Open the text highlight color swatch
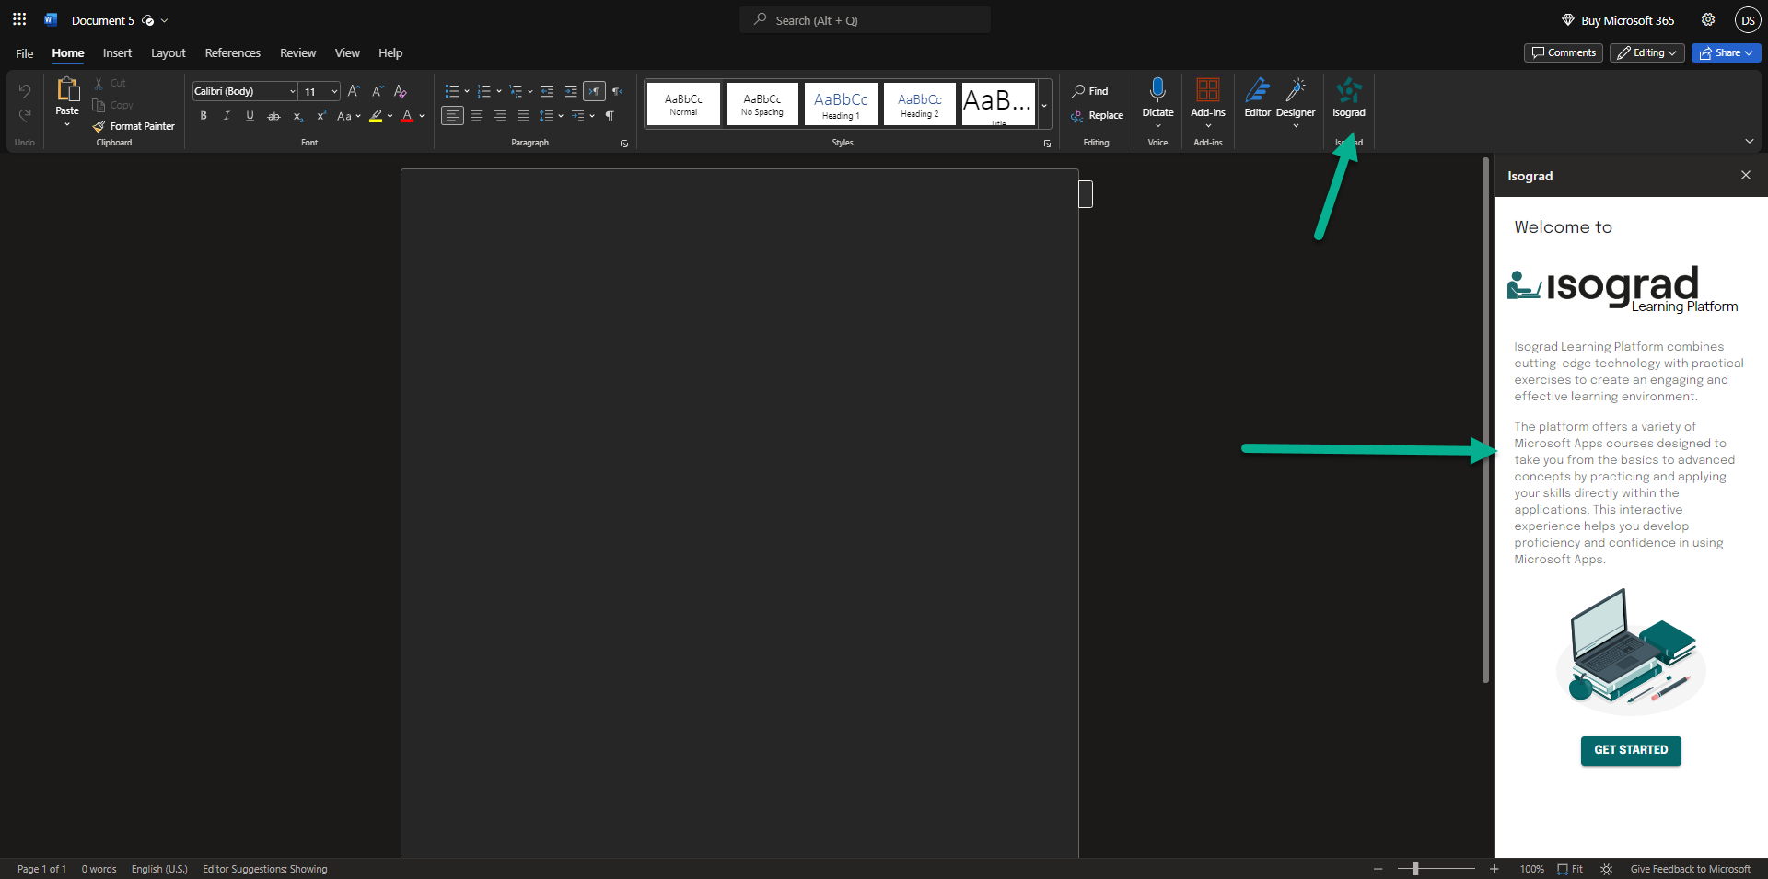 click(376, 116)
